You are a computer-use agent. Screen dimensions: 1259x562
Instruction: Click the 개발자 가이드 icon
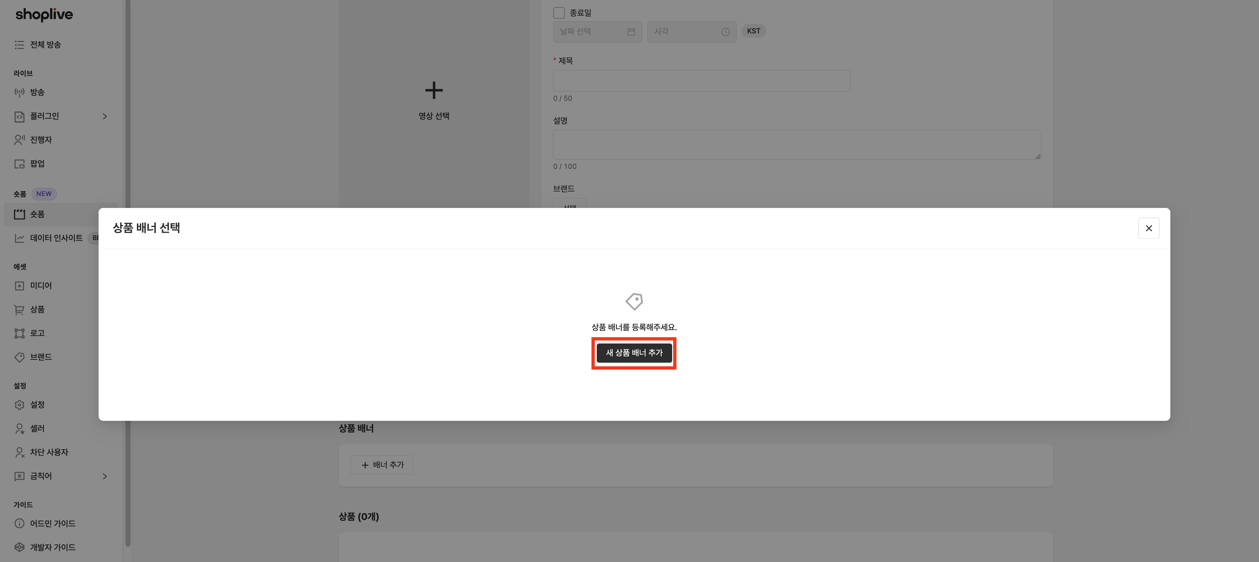click(19, 547)
